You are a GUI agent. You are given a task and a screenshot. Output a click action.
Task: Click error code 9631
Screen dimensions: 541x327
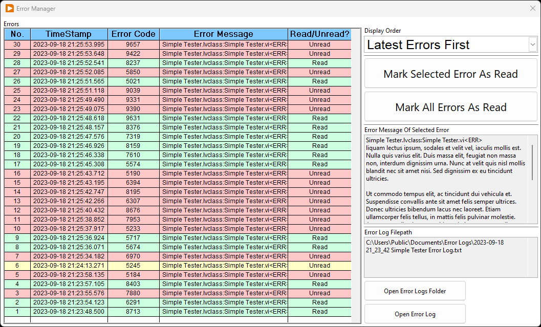pyautogui.click(x=133, y=118)
